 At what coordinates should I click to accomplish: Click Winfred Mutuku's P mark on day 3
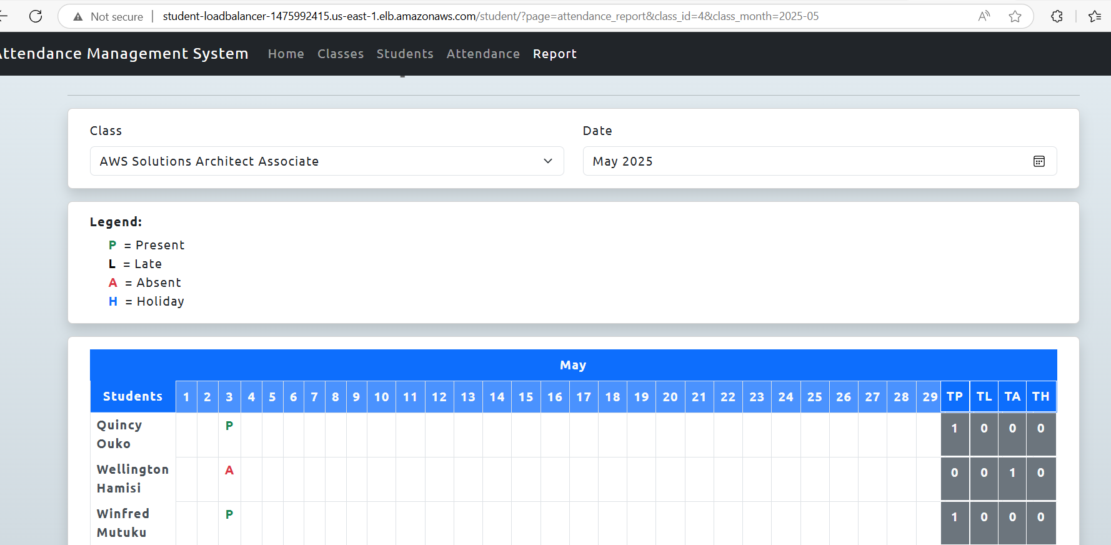(229, 514)
